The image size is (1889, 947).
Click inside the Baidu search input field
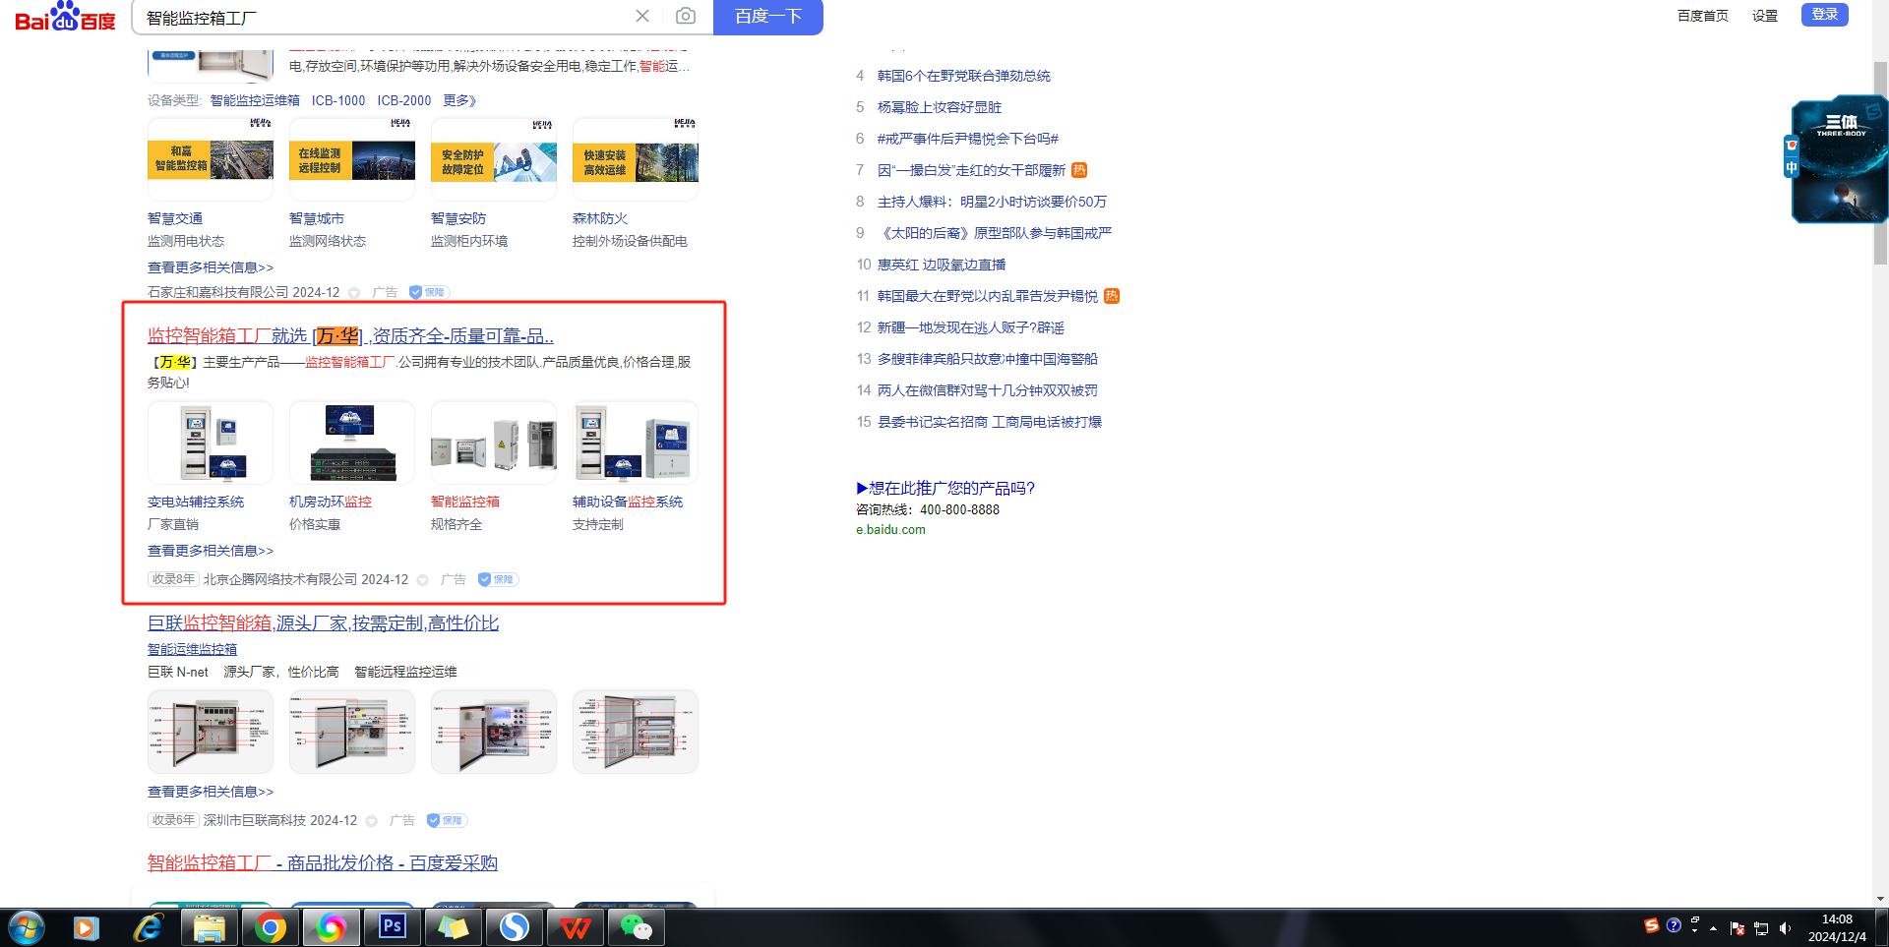pyautogui.click(x=384, y=17)
